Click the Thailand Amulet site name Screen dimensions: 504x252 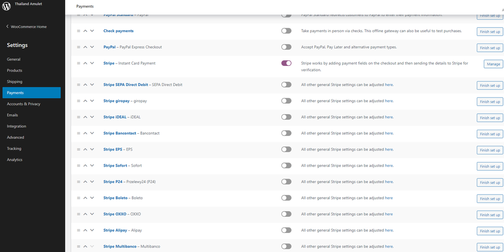coord(28,4)
